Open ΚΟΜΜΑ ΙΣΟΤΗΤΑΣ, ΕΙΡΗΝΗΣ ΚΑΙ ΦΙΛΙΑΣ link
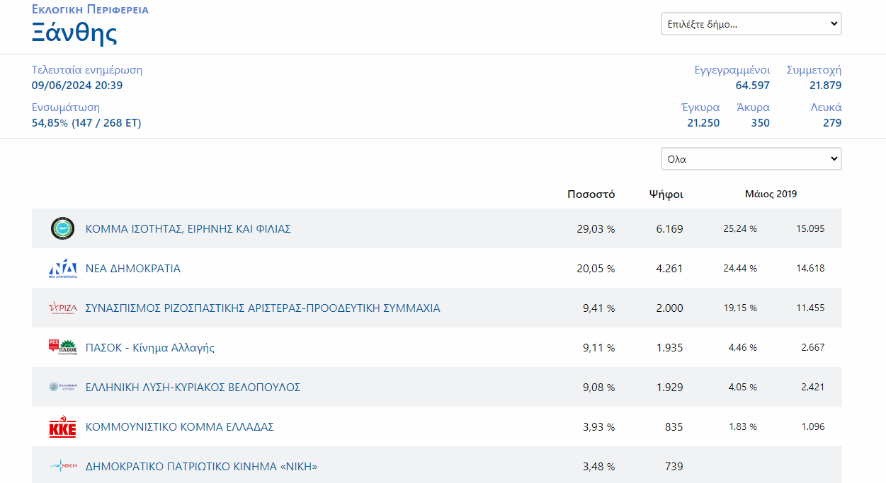 coord(188,229)
